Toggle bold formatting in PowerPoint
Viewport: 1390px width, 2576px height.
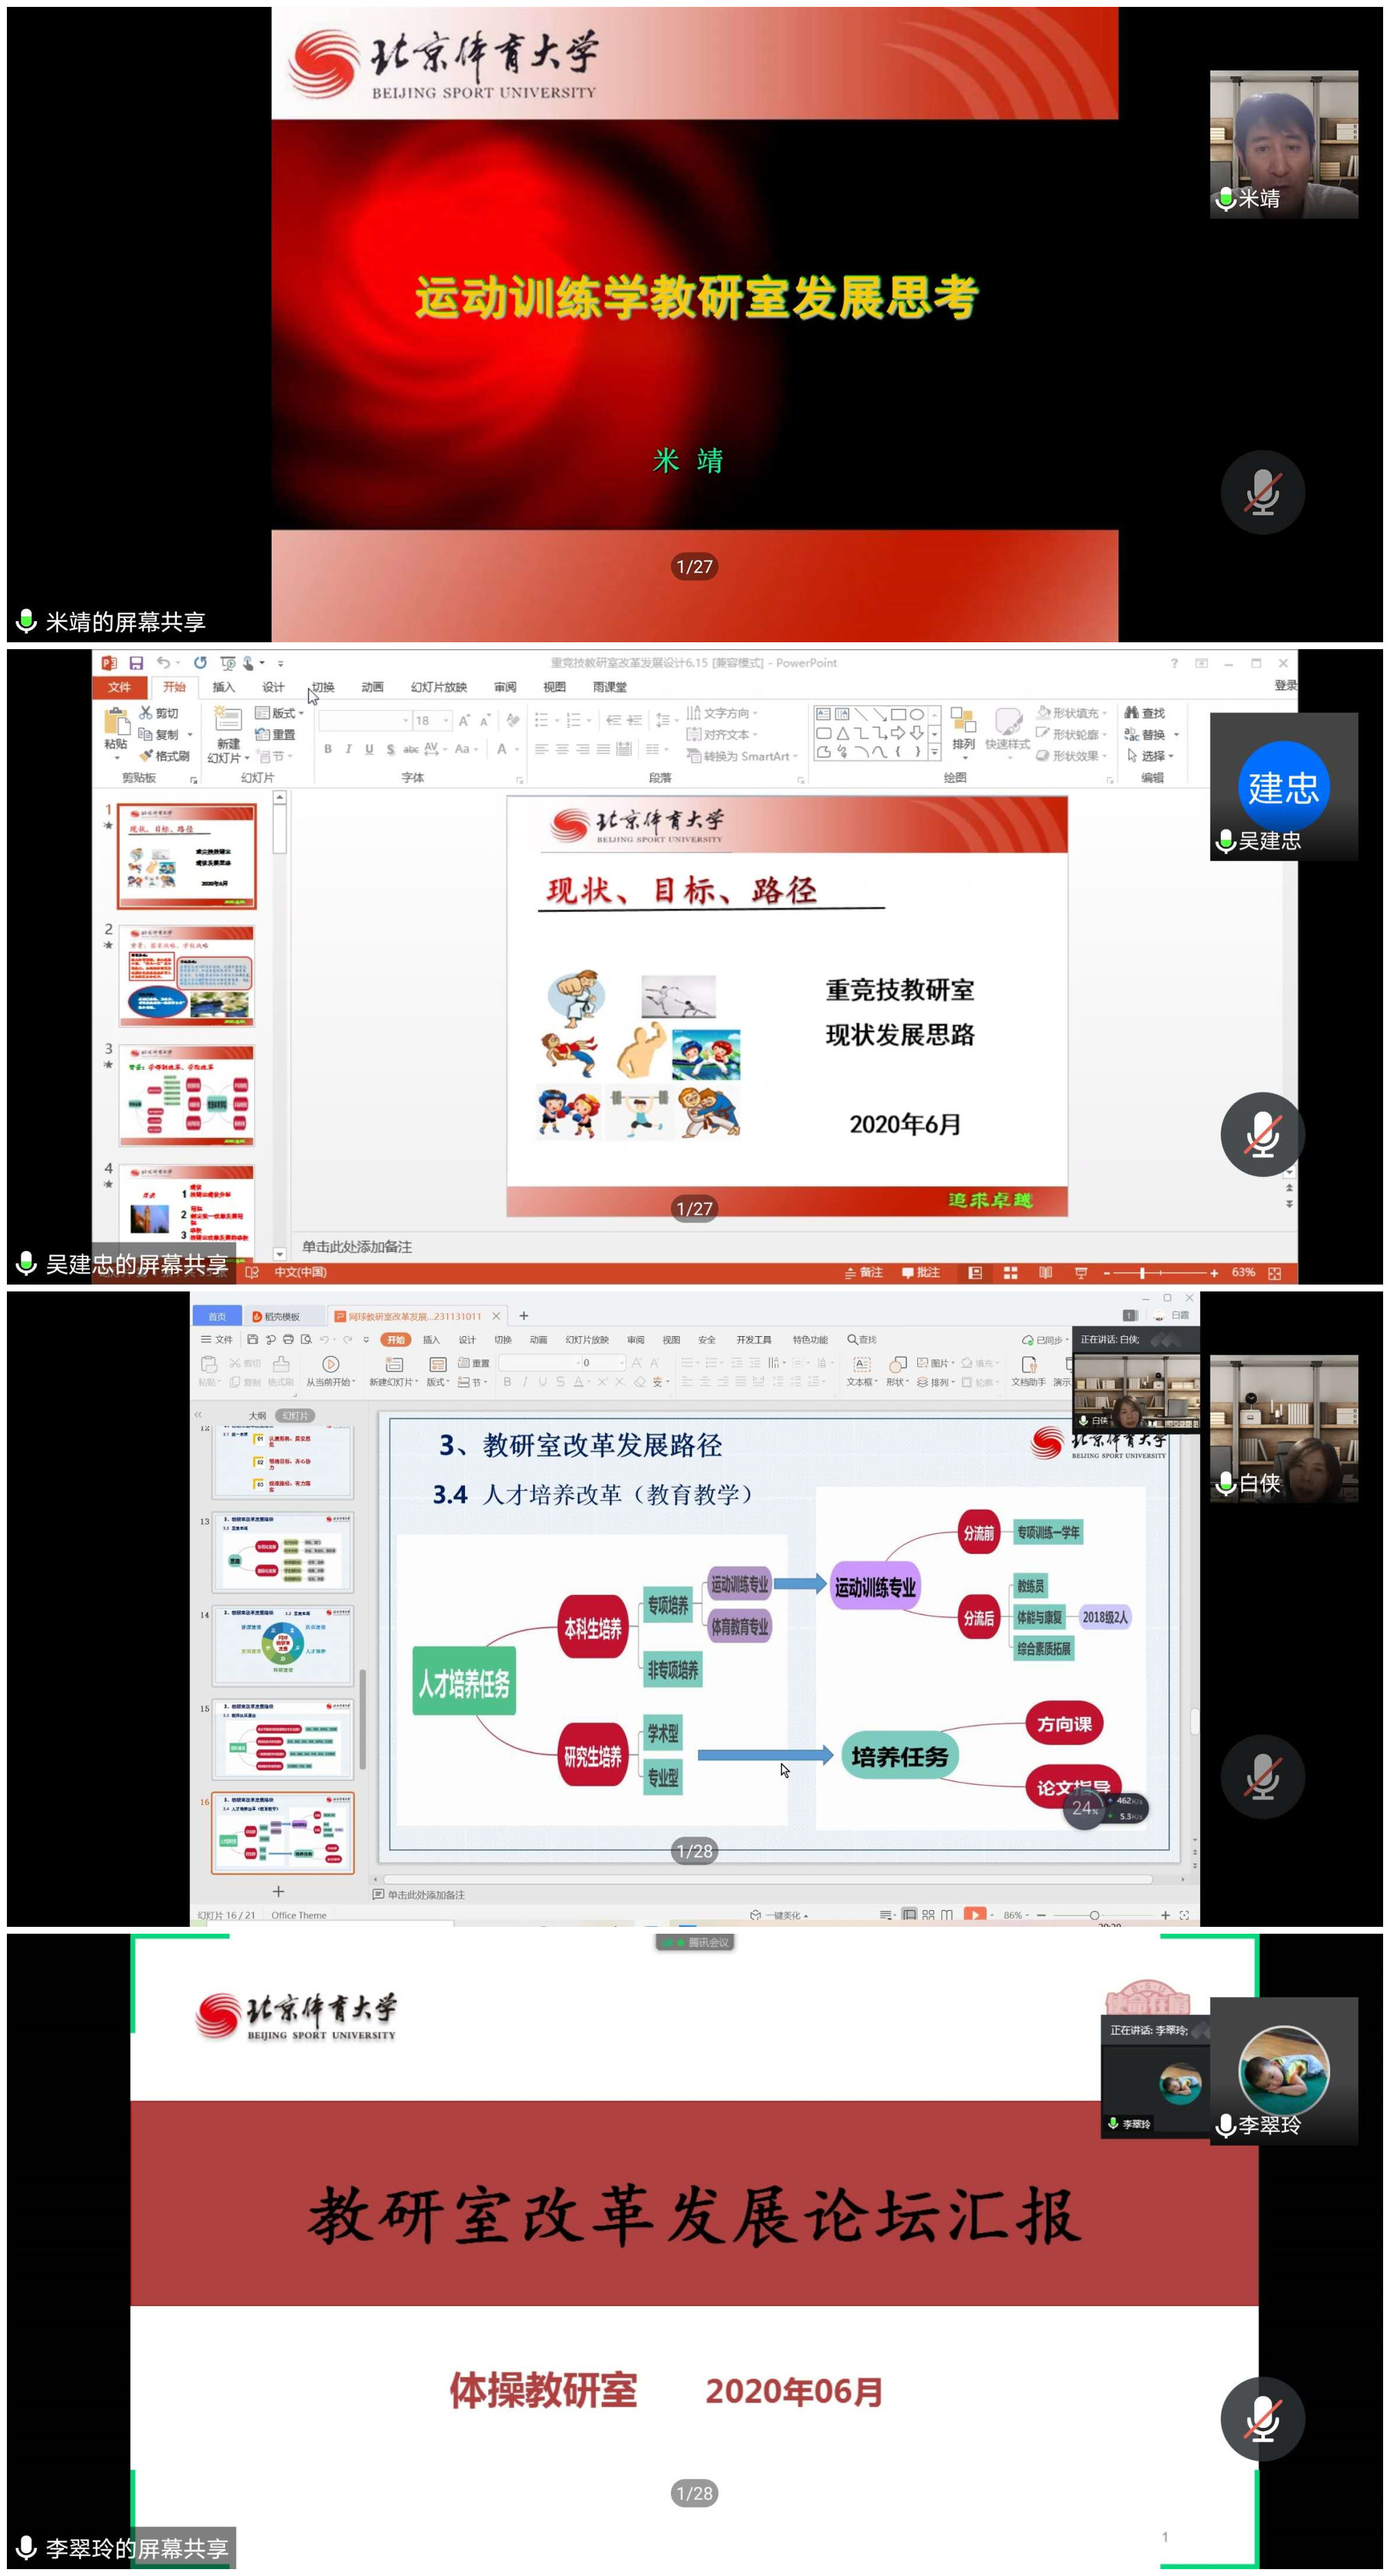[329, 748]
